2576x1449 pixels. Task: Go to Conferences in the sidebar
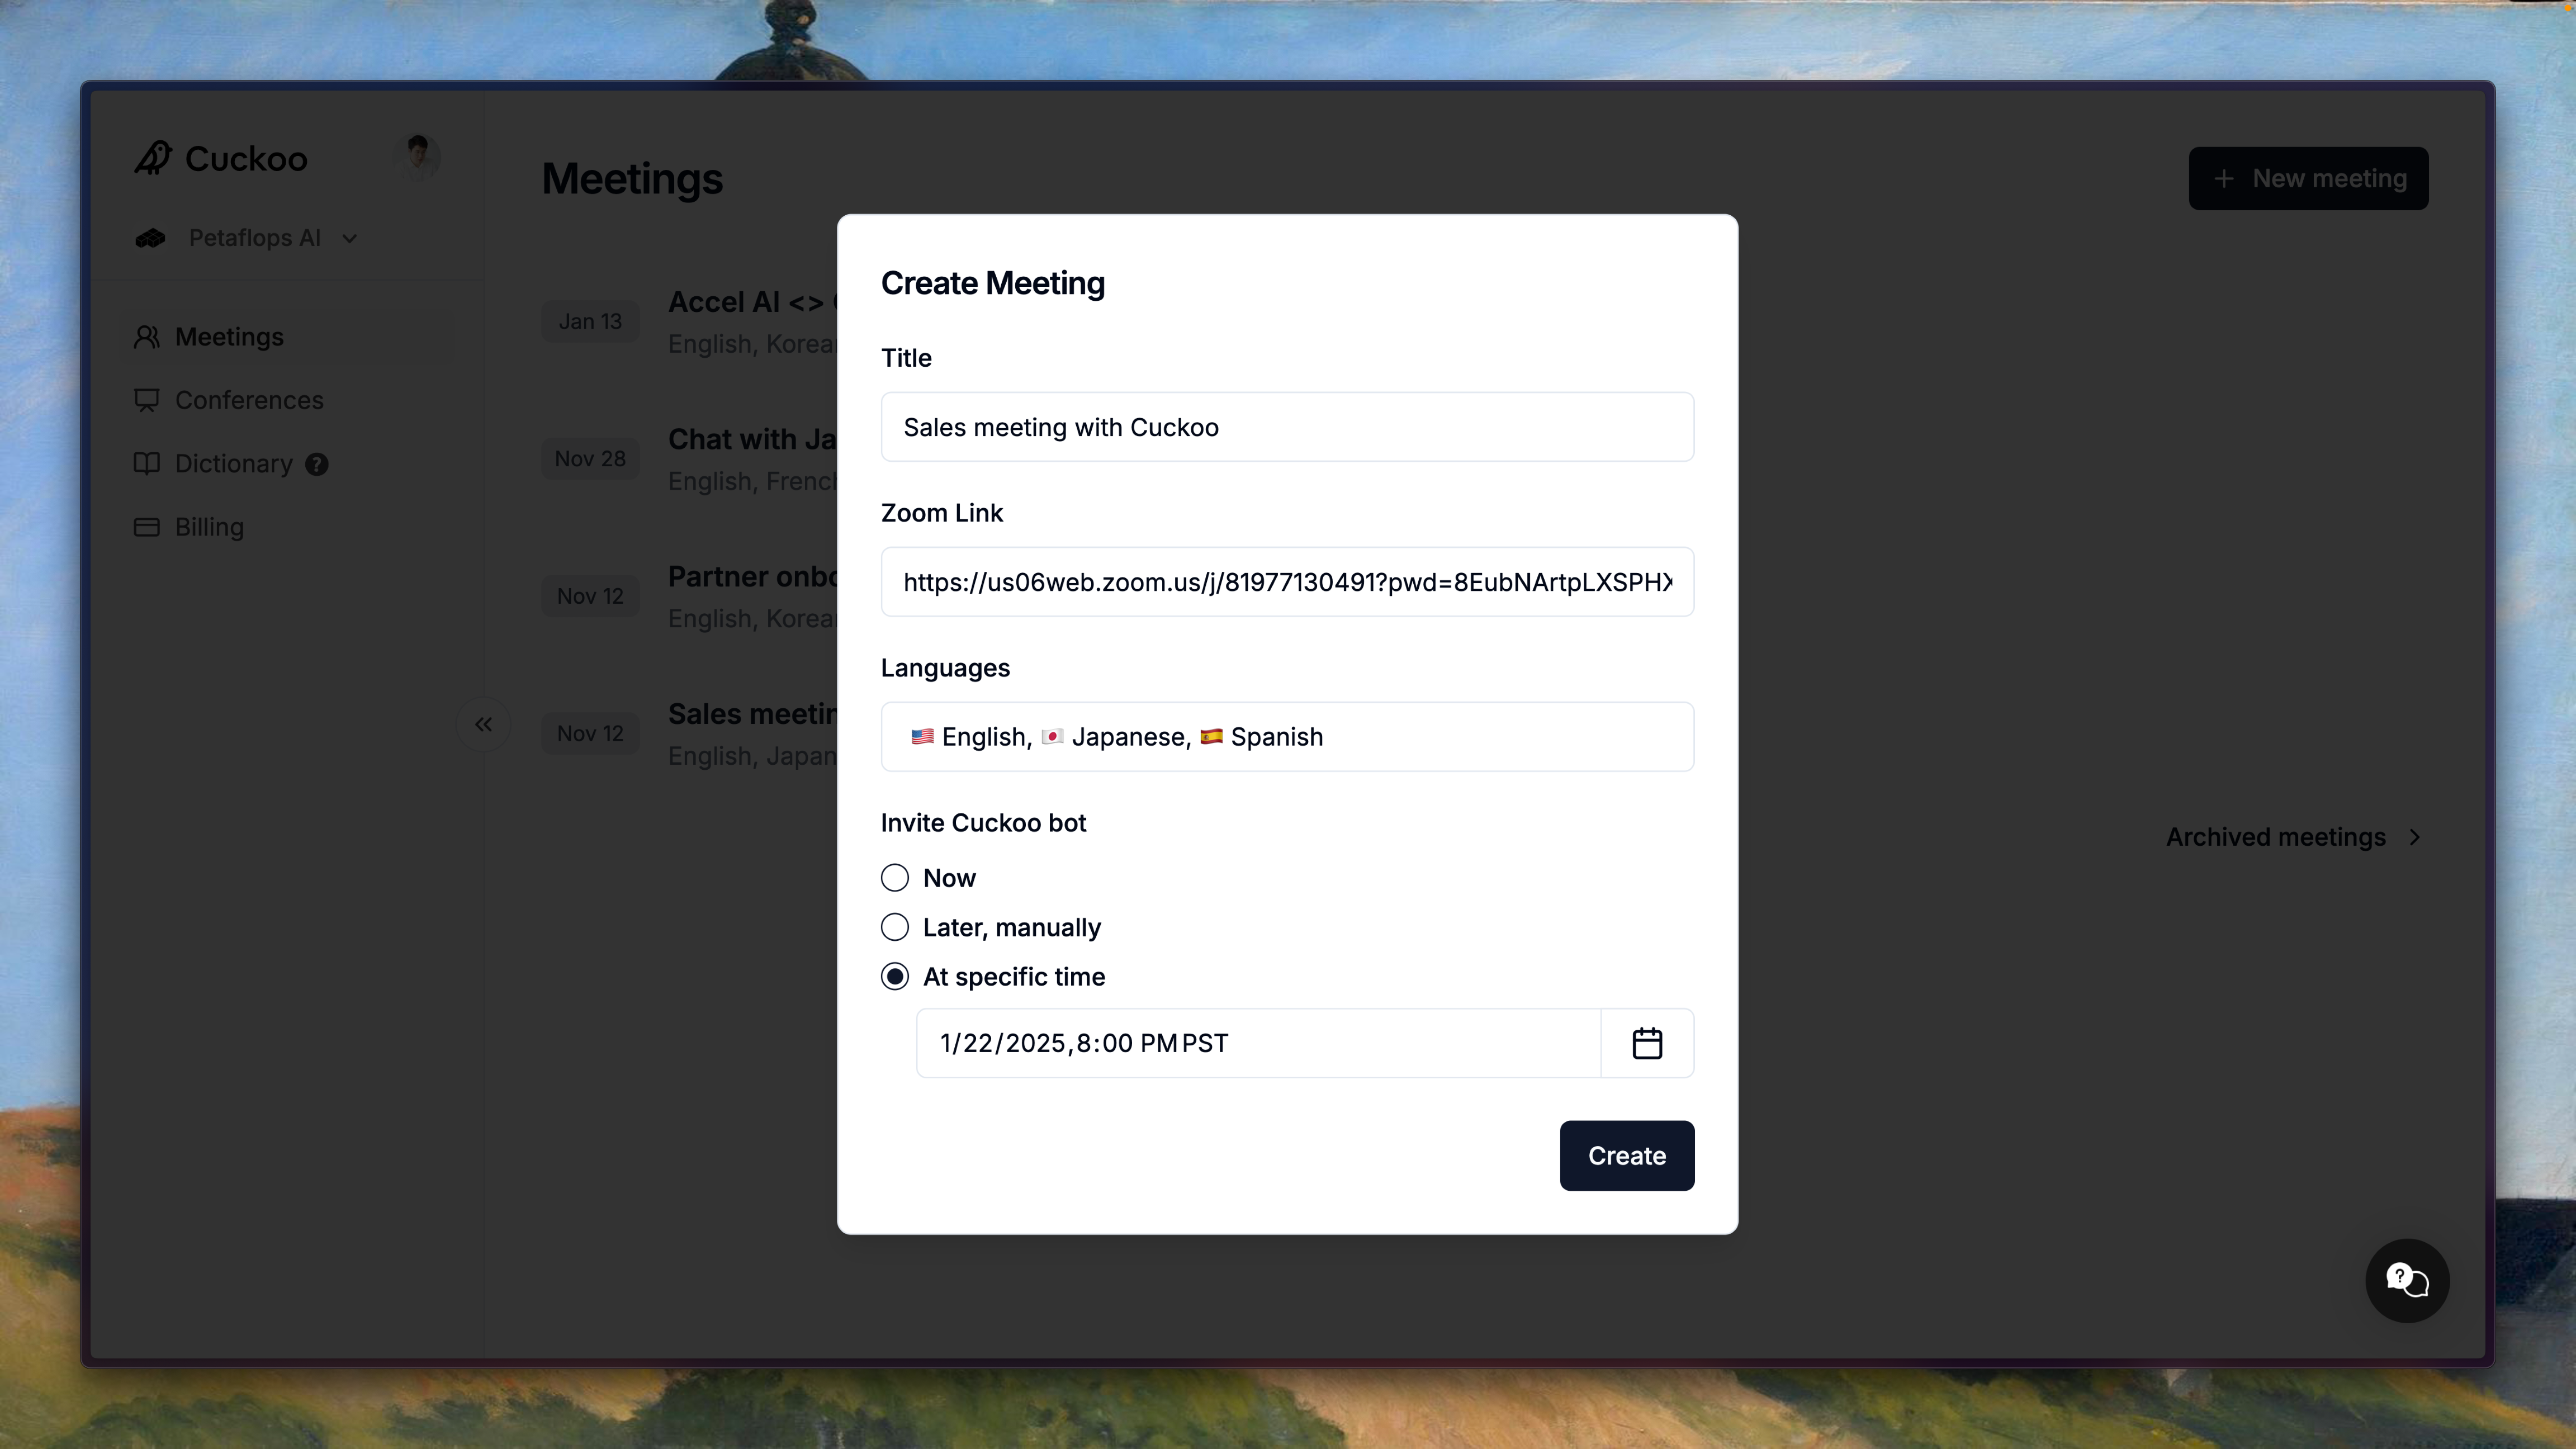[x=248, y=400]
